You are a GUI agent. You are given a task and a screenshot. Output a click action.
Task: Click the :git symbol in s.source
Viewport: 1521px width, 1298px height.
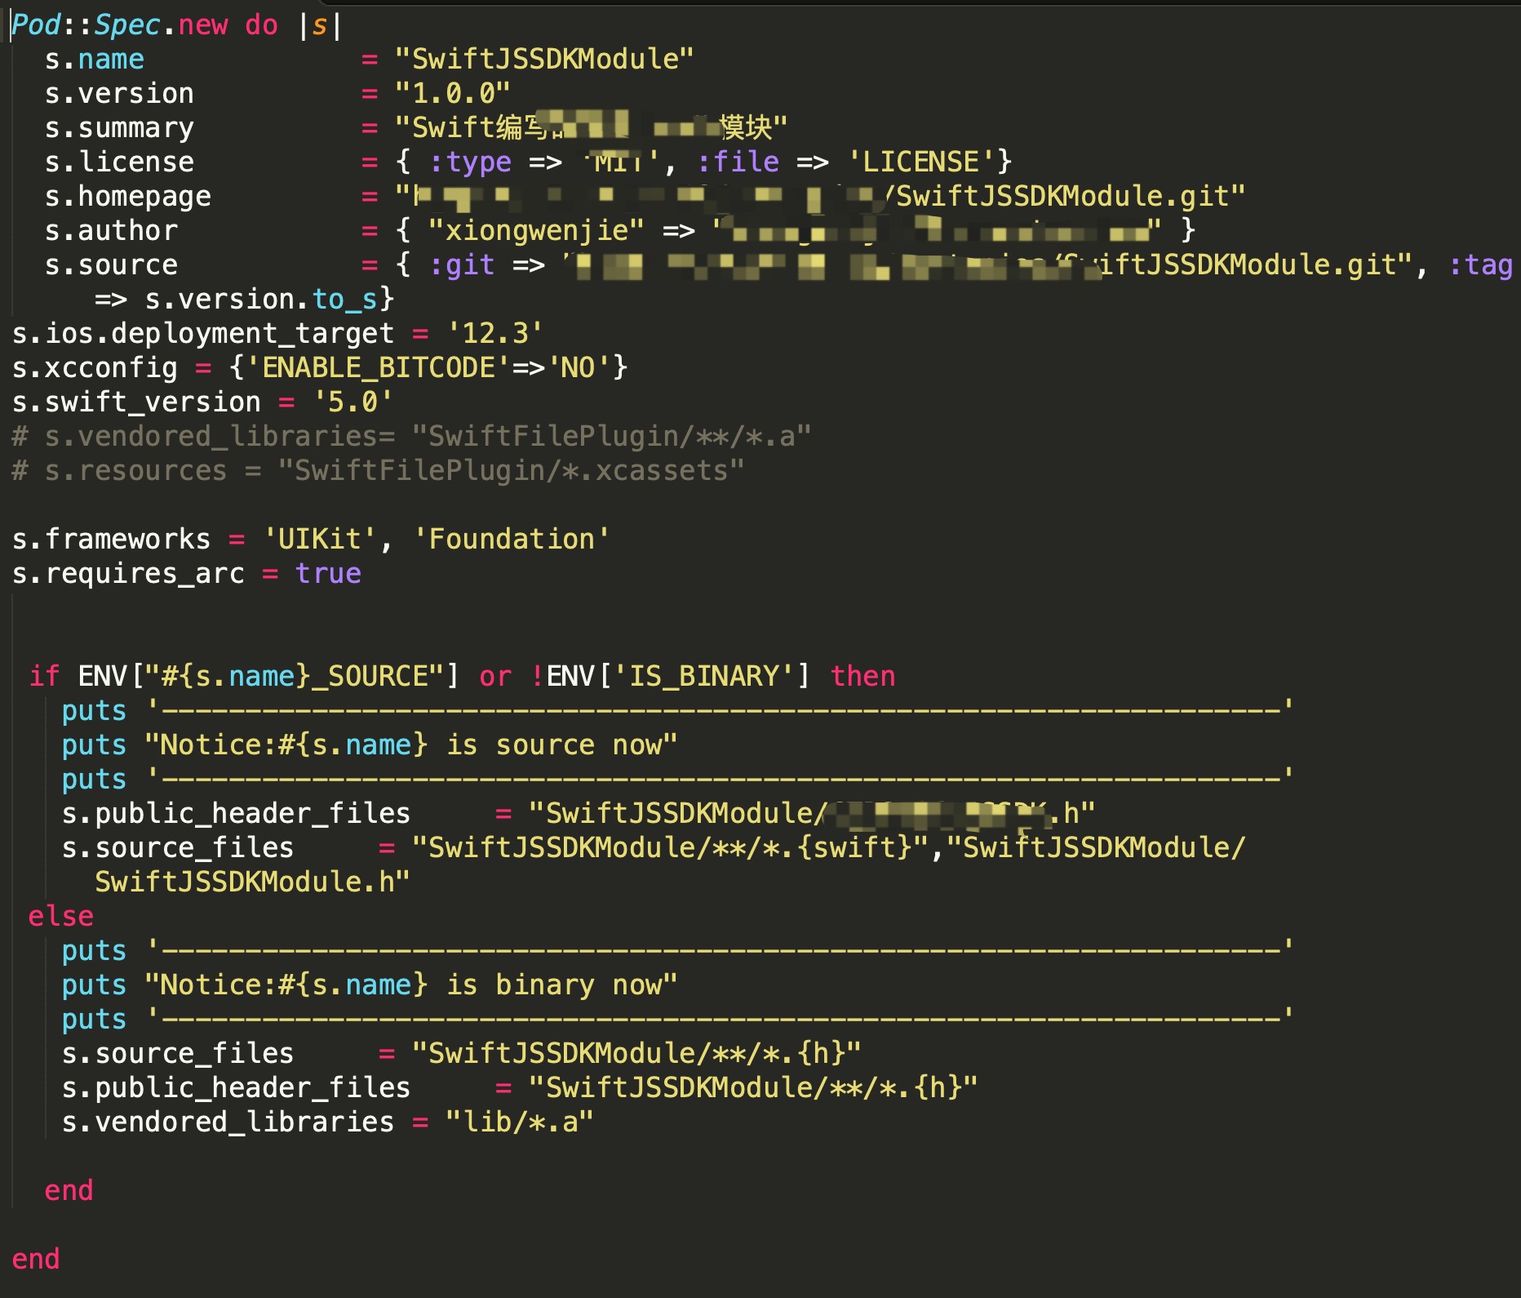coord(462,265)
